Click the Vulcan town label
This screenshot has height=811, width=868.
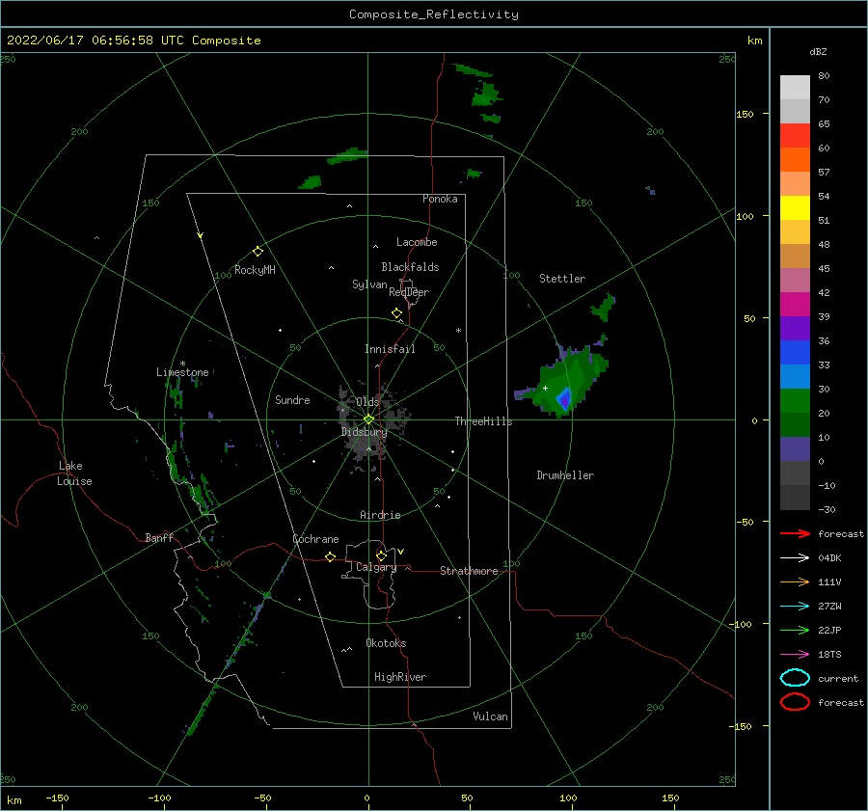coord(491,716)
